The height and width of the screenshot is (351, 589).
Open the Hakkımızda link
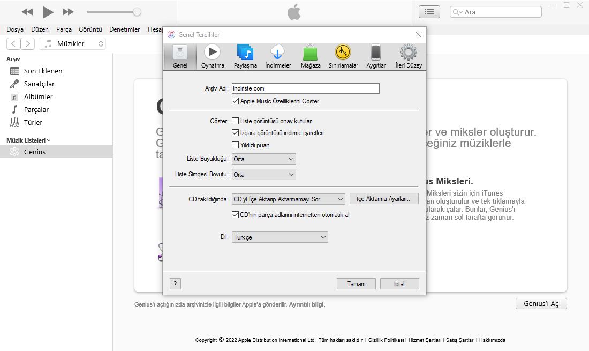point(492,340)
